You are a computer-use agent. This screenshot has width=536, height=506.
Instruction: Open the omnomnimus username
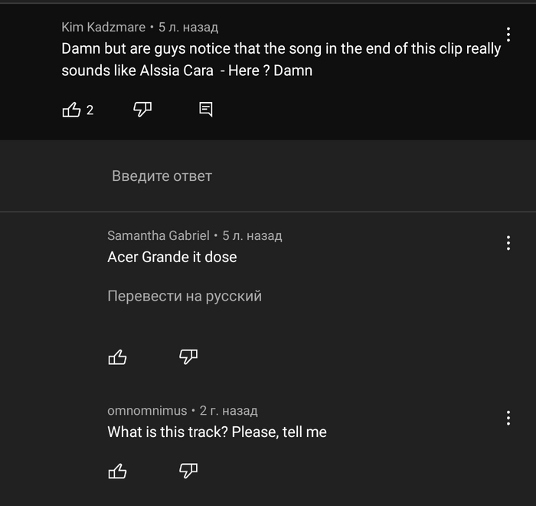pos(147,410)
